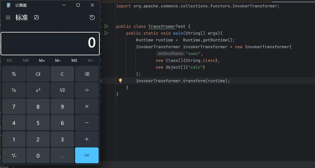The height and width of the screenshot is (168, 315).
Task: Click the yellow lightbulb intention icon
Action: click(x=121, y=81)
